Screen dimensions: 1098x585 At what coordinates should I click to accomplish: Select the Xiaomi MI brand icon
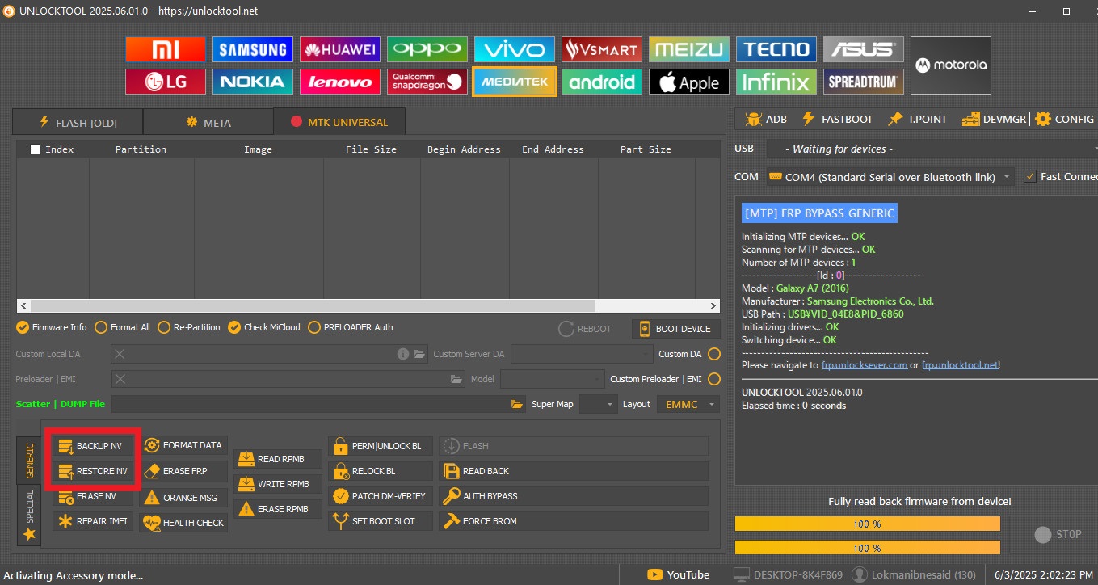pos(166,49)
